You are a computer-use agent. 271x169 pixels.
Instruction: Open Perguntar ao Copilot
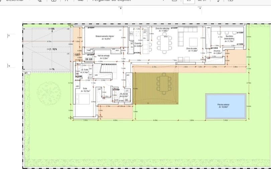110,1
